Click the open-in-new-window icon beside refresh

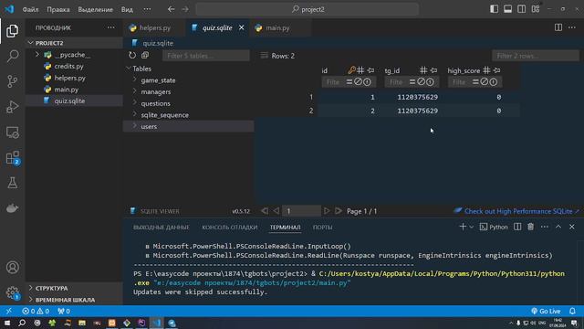pos(145,56)
